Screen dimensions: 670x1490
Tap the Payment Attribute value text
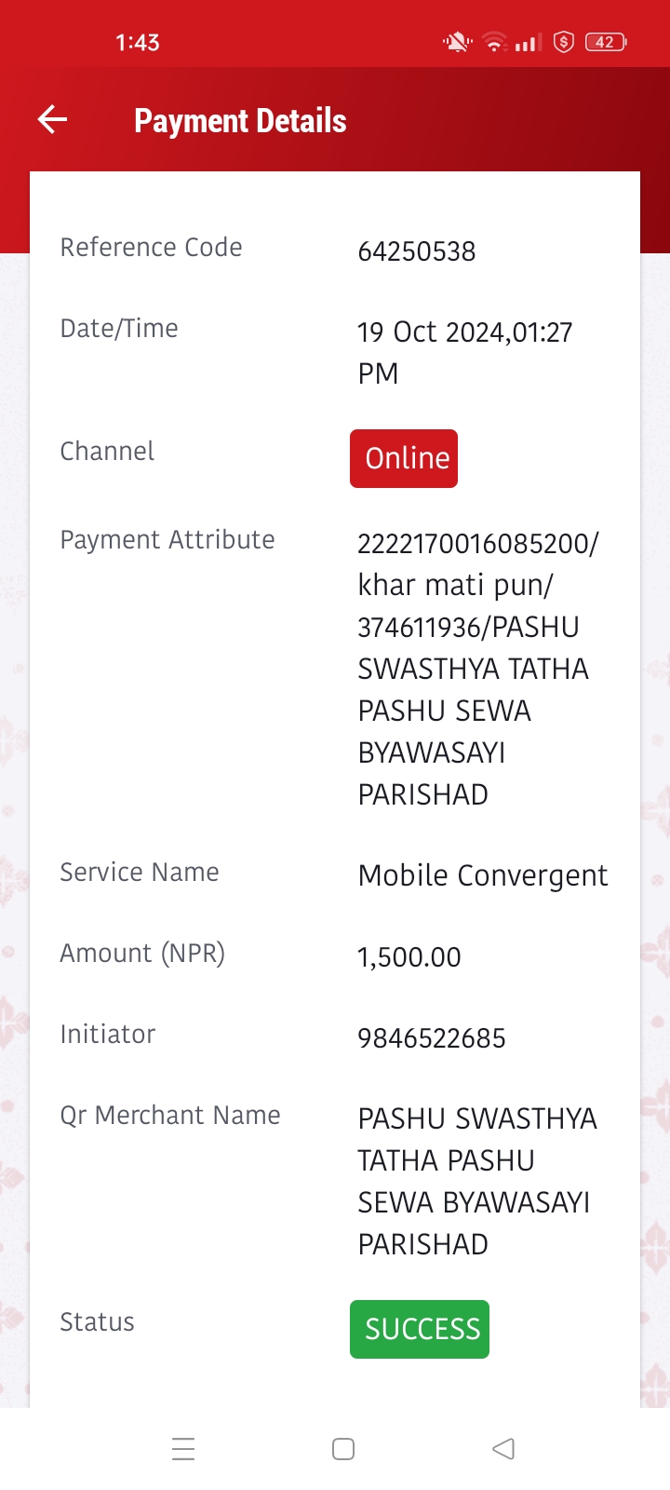click(478, 669)
